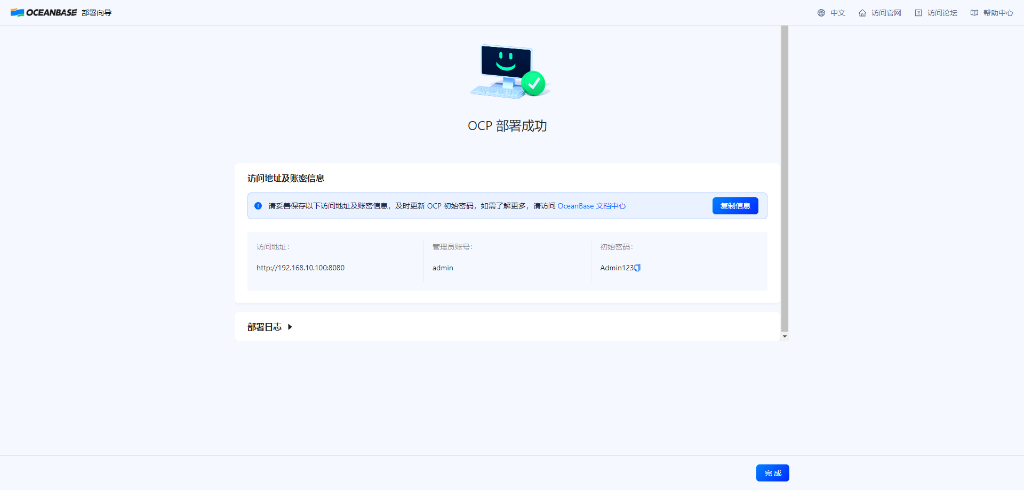Click the OCP 部署成功 title
This screenshot has height=490, width=1024.
pos(507,126)
